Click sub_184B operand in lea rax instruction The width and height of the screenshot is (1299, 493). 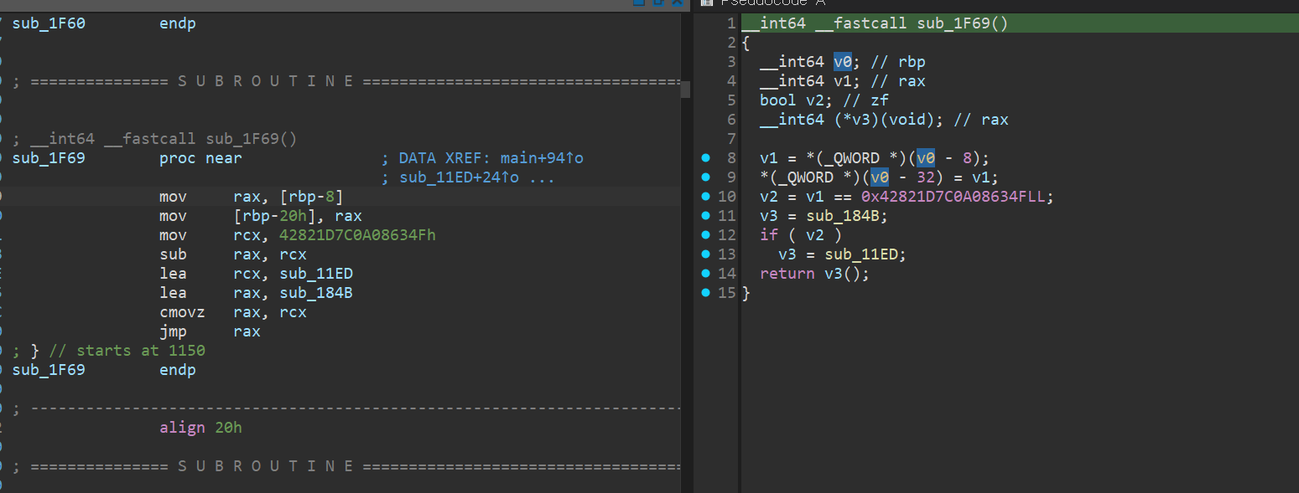click(x=316, y=293)
